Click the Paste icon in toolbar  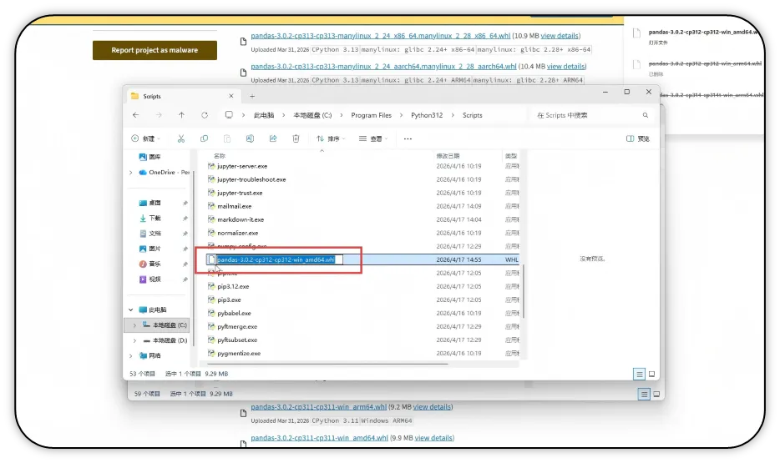pos(227,138)
